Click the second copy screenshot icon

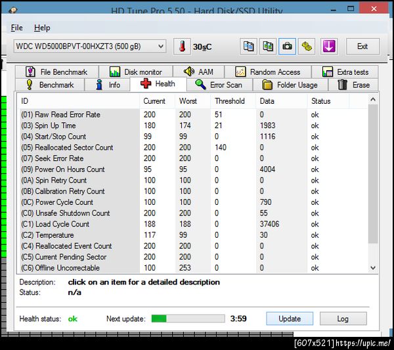[x=268, y=47]
